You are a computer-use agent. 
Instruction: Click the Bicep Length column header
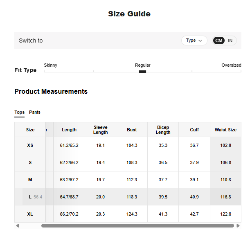tap(163, 130)
